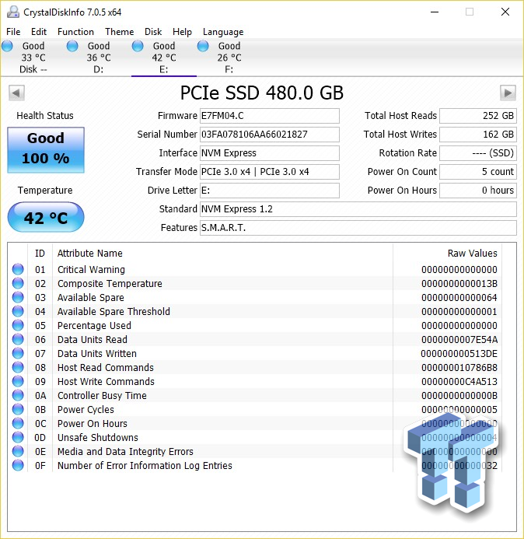Select the Percentage Used attribute name
524x539 pixels.
pyautogui.click(x=94, y=326)
